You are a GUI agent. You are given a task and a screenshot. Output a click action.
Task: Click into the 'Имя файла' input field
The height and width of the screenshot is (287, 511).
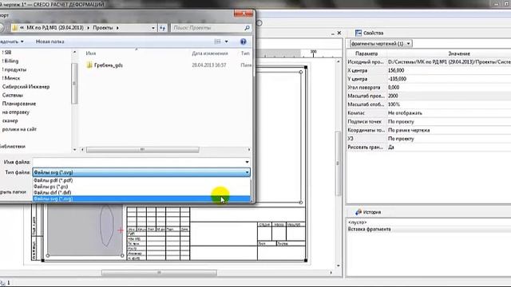(x=138, y=162)
